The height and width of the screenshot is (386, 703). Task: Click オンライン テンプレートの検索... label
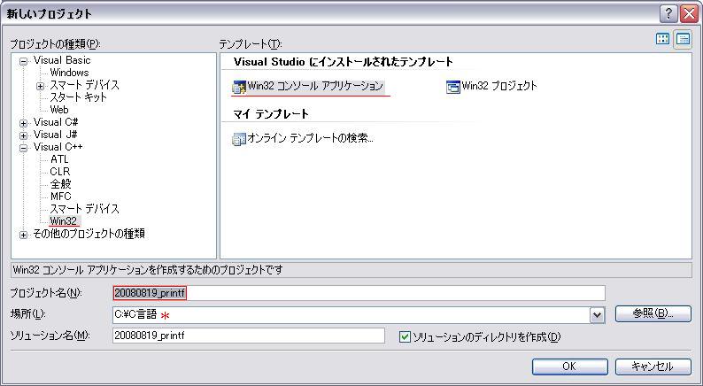pos(310,138)
